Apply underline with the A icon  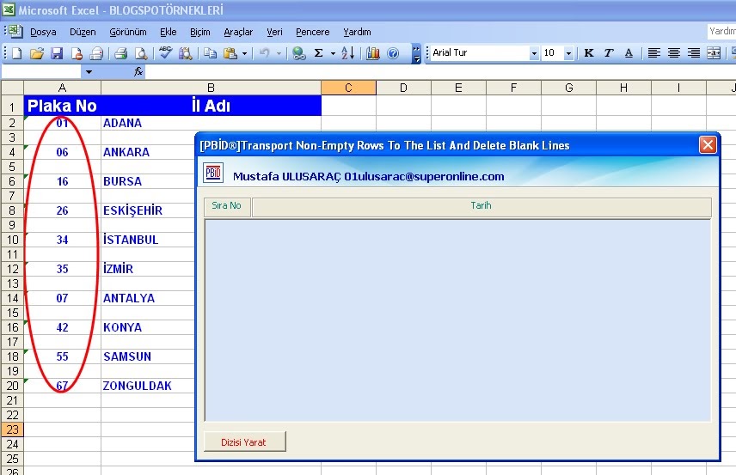coord(629,53)
